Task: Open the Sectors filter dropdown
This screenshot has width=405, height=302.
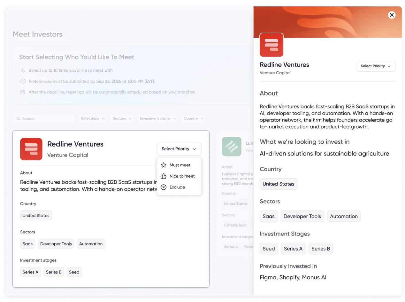Action: tap(122, 119)
